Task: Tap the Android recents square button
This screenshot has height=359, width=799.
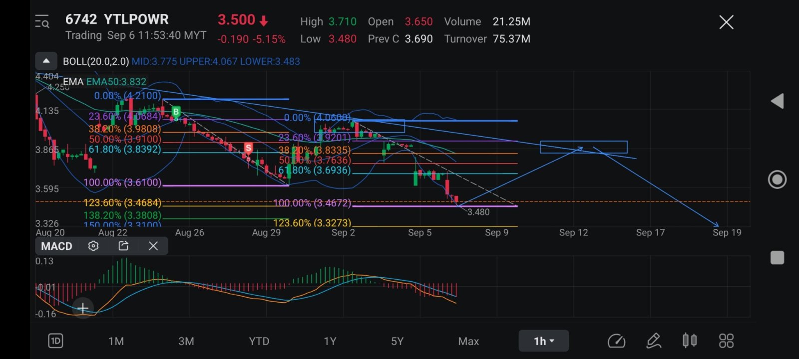Action: (777, 258)
